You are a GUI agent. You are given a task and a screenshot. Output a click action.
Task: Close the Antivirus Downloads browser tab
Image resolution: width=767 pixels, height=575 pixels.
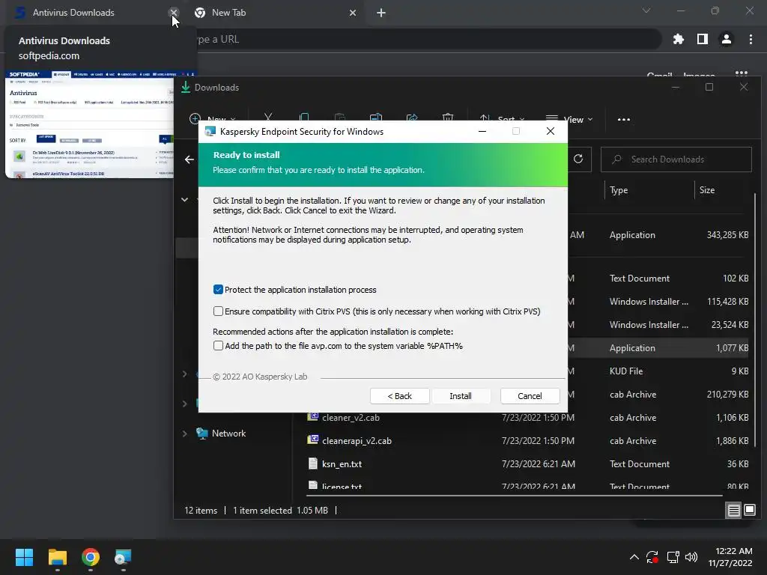pos(173,13)
